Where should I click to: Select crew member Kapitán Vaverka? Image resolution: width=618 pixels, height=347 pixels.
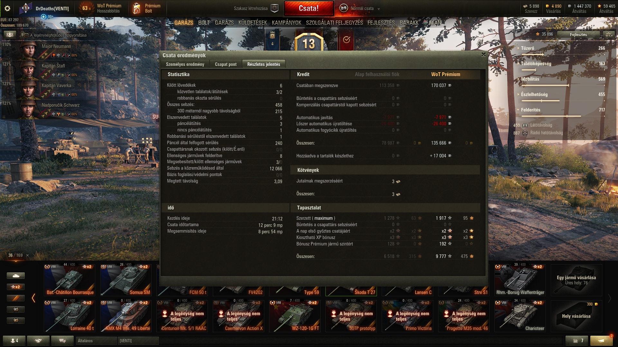[x=40, y=90]
